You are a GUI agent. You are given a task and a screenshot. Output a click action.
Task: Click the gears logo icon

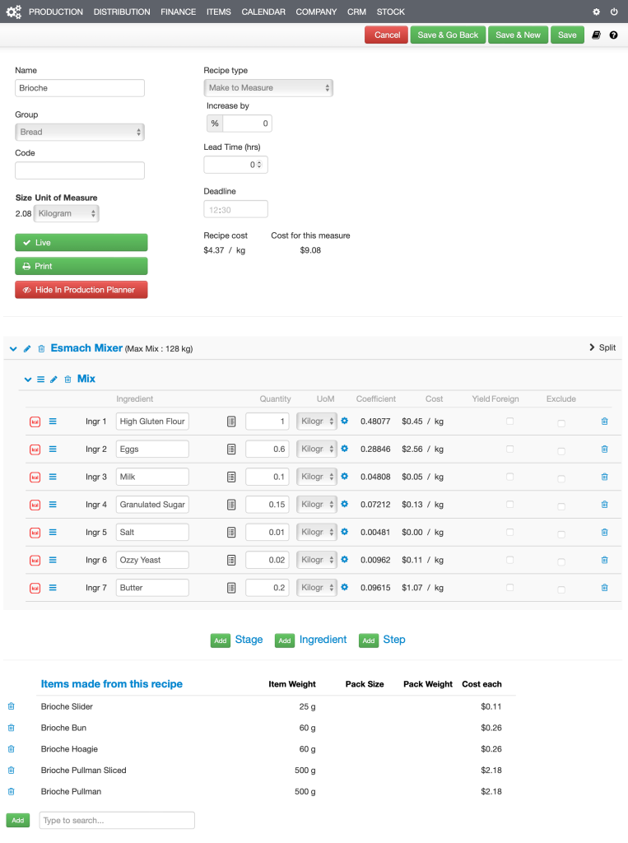13,12
